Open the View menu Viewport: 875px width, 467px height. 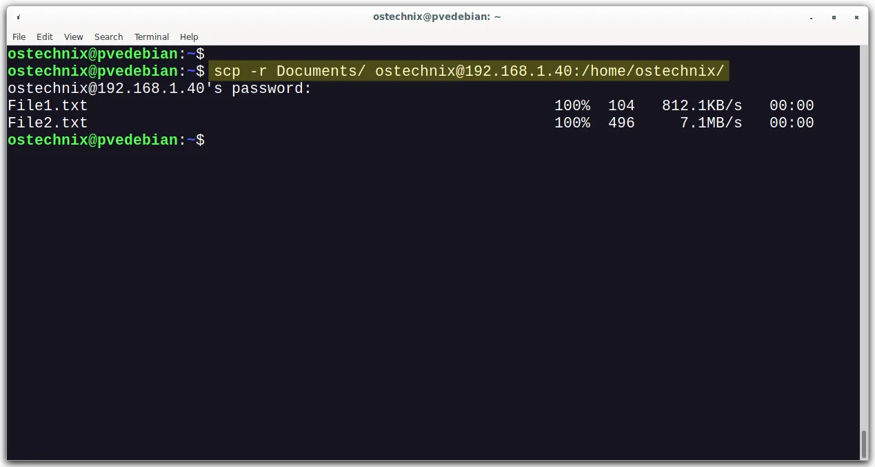[74, 37]
